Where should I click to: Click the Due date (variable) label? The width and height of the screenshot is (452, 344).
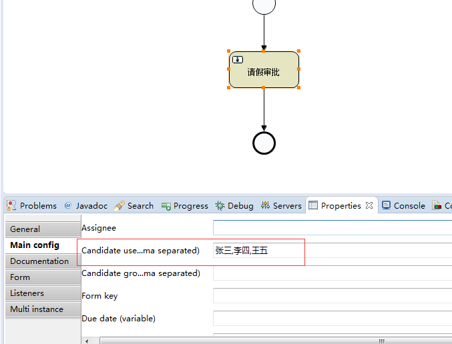tap(118, 319)
